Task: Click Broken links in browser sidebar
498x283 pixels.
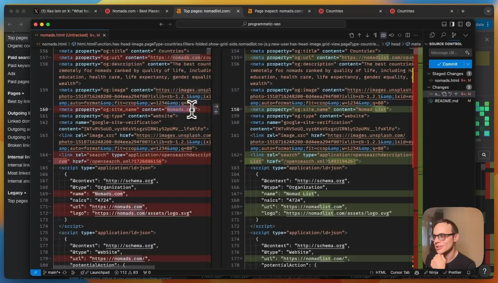Action: pyautogui.click(x=19, y=145)
